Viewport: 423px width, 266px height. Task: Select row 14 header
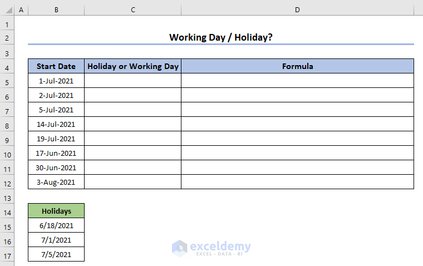coord(7,211)
